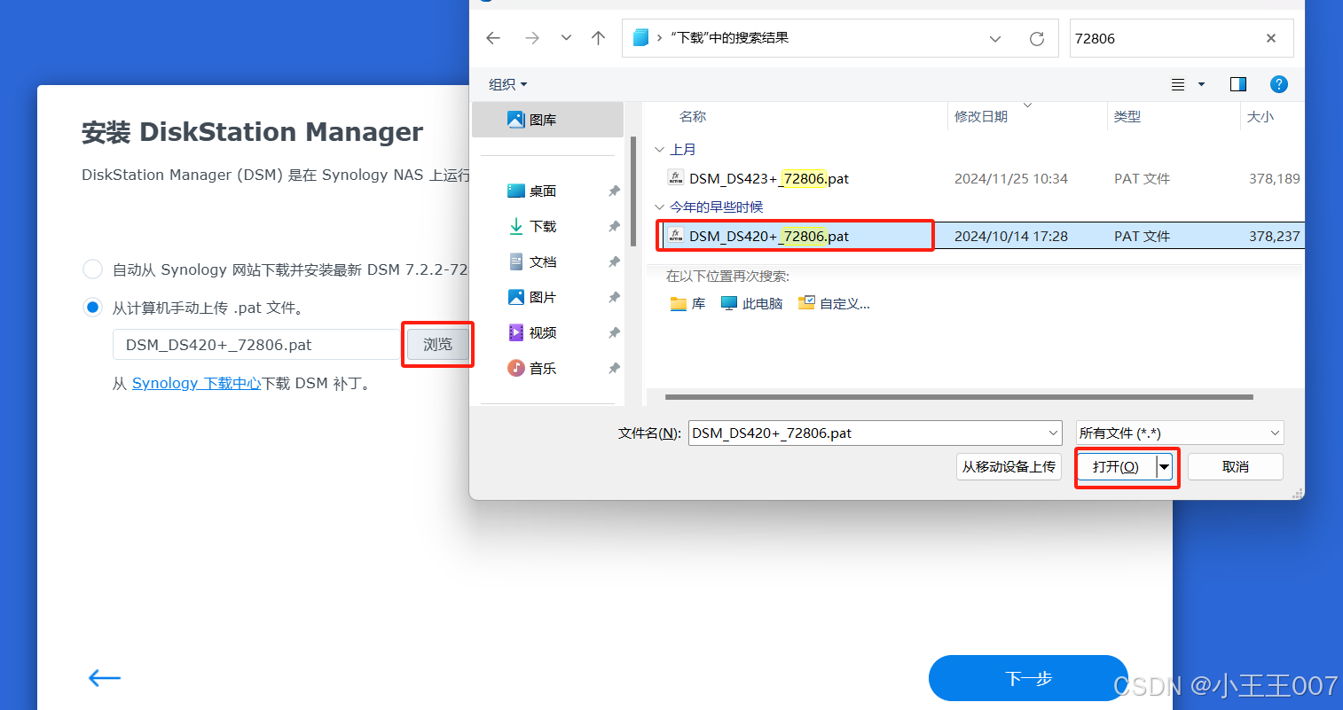Image resolution: width=1343 pixels, height=710 pixels.
Task: Click the navigation pane vertical scrollbar
Action: tap(632, 191)
